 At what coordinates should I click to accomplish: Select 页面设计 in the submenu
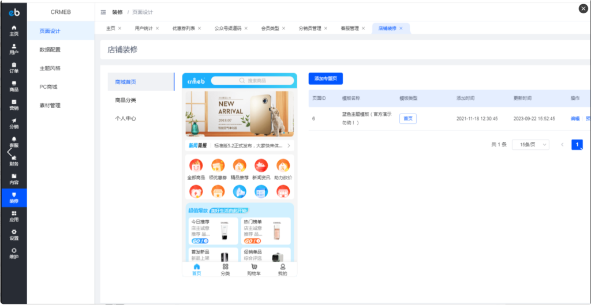tap(61, 31)
